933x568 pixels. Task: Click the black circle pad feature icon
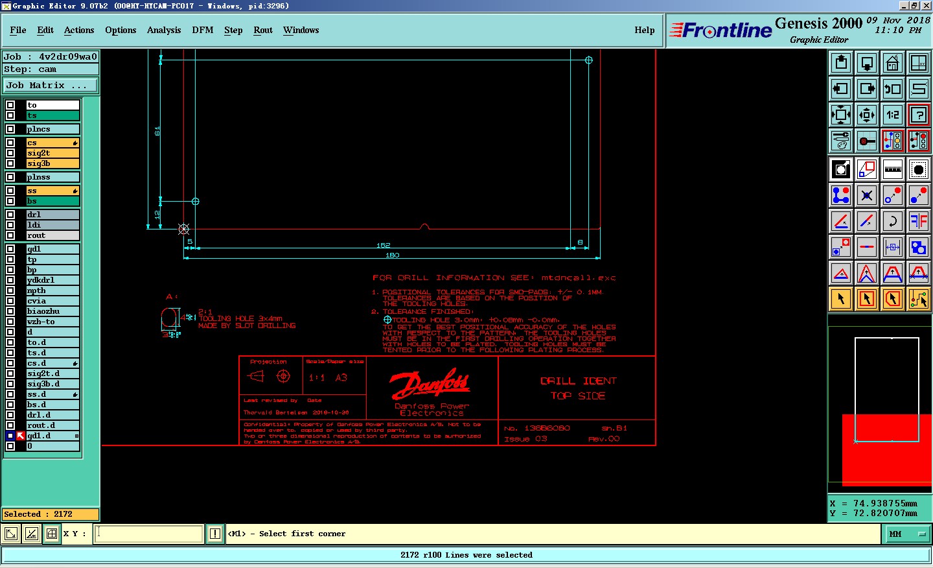click(x=919, y=169)
